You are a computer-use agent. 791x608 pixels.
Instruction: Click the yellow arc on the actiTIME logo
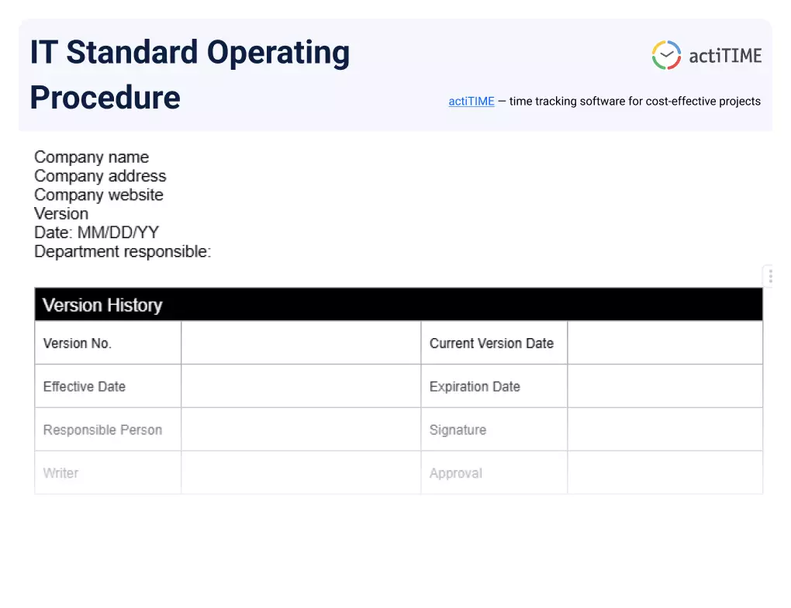point(659,45)
